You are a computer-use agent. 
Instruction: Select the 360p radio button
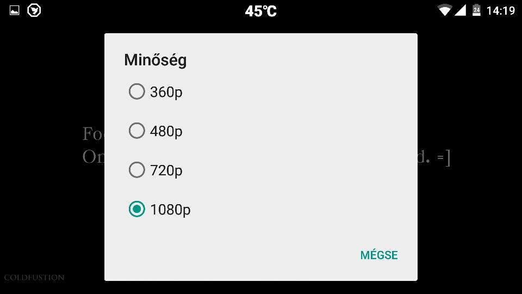[x=137, y=91]
